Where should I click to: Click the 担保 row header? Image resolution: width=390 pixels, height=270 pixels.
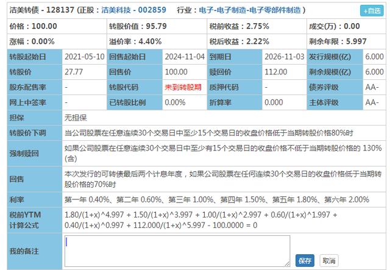[35, 118]
